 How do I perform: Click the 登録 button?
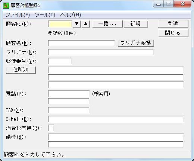tap(173, 23)
